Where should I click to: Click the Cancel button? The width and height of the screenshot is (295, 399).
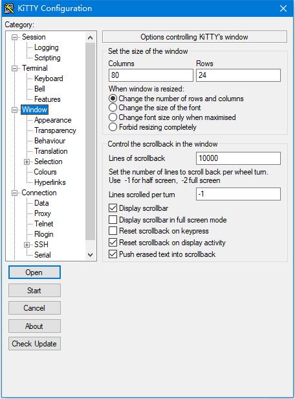[x=34, y=308]
